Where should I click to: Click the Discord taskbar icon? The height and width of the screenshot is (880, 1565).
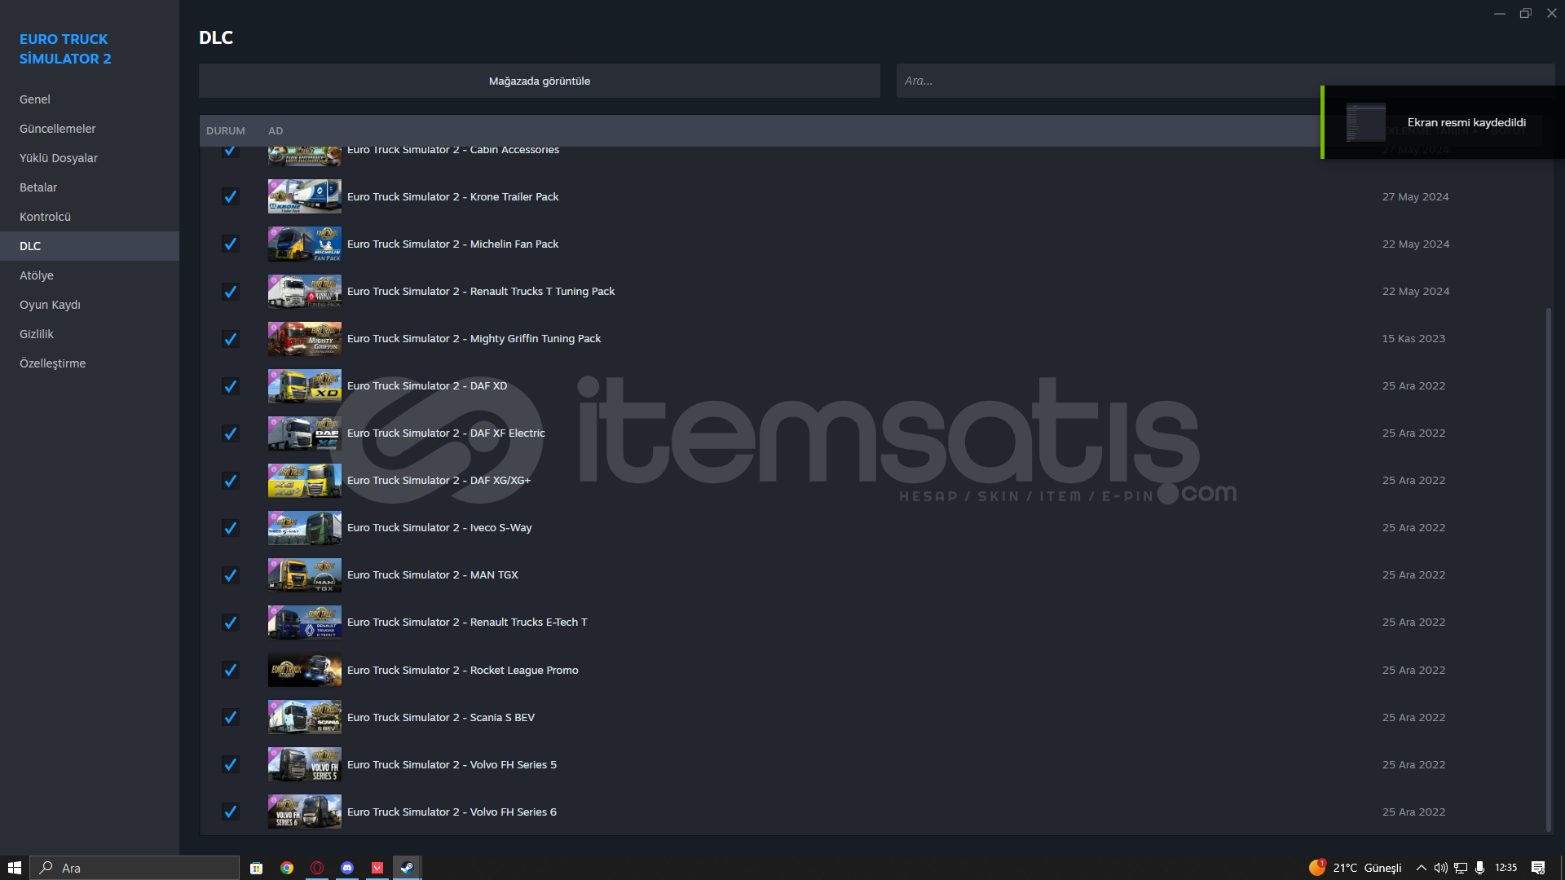tap(347, 868)
